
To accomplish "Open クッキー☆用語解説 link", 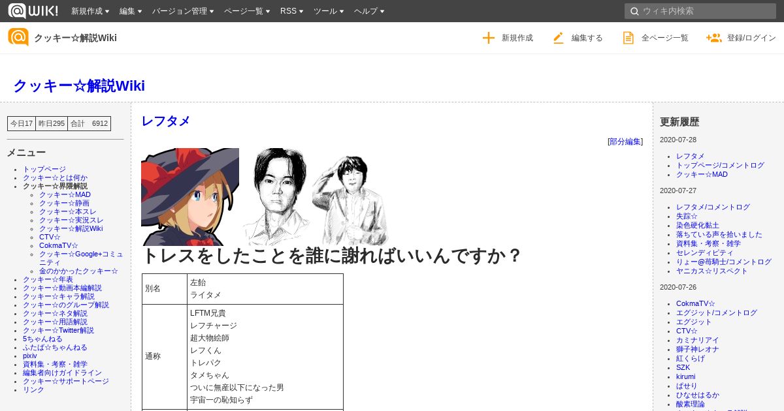I will (x=55, y=322).
